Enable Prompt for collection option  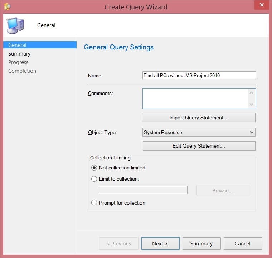(94, 203)
